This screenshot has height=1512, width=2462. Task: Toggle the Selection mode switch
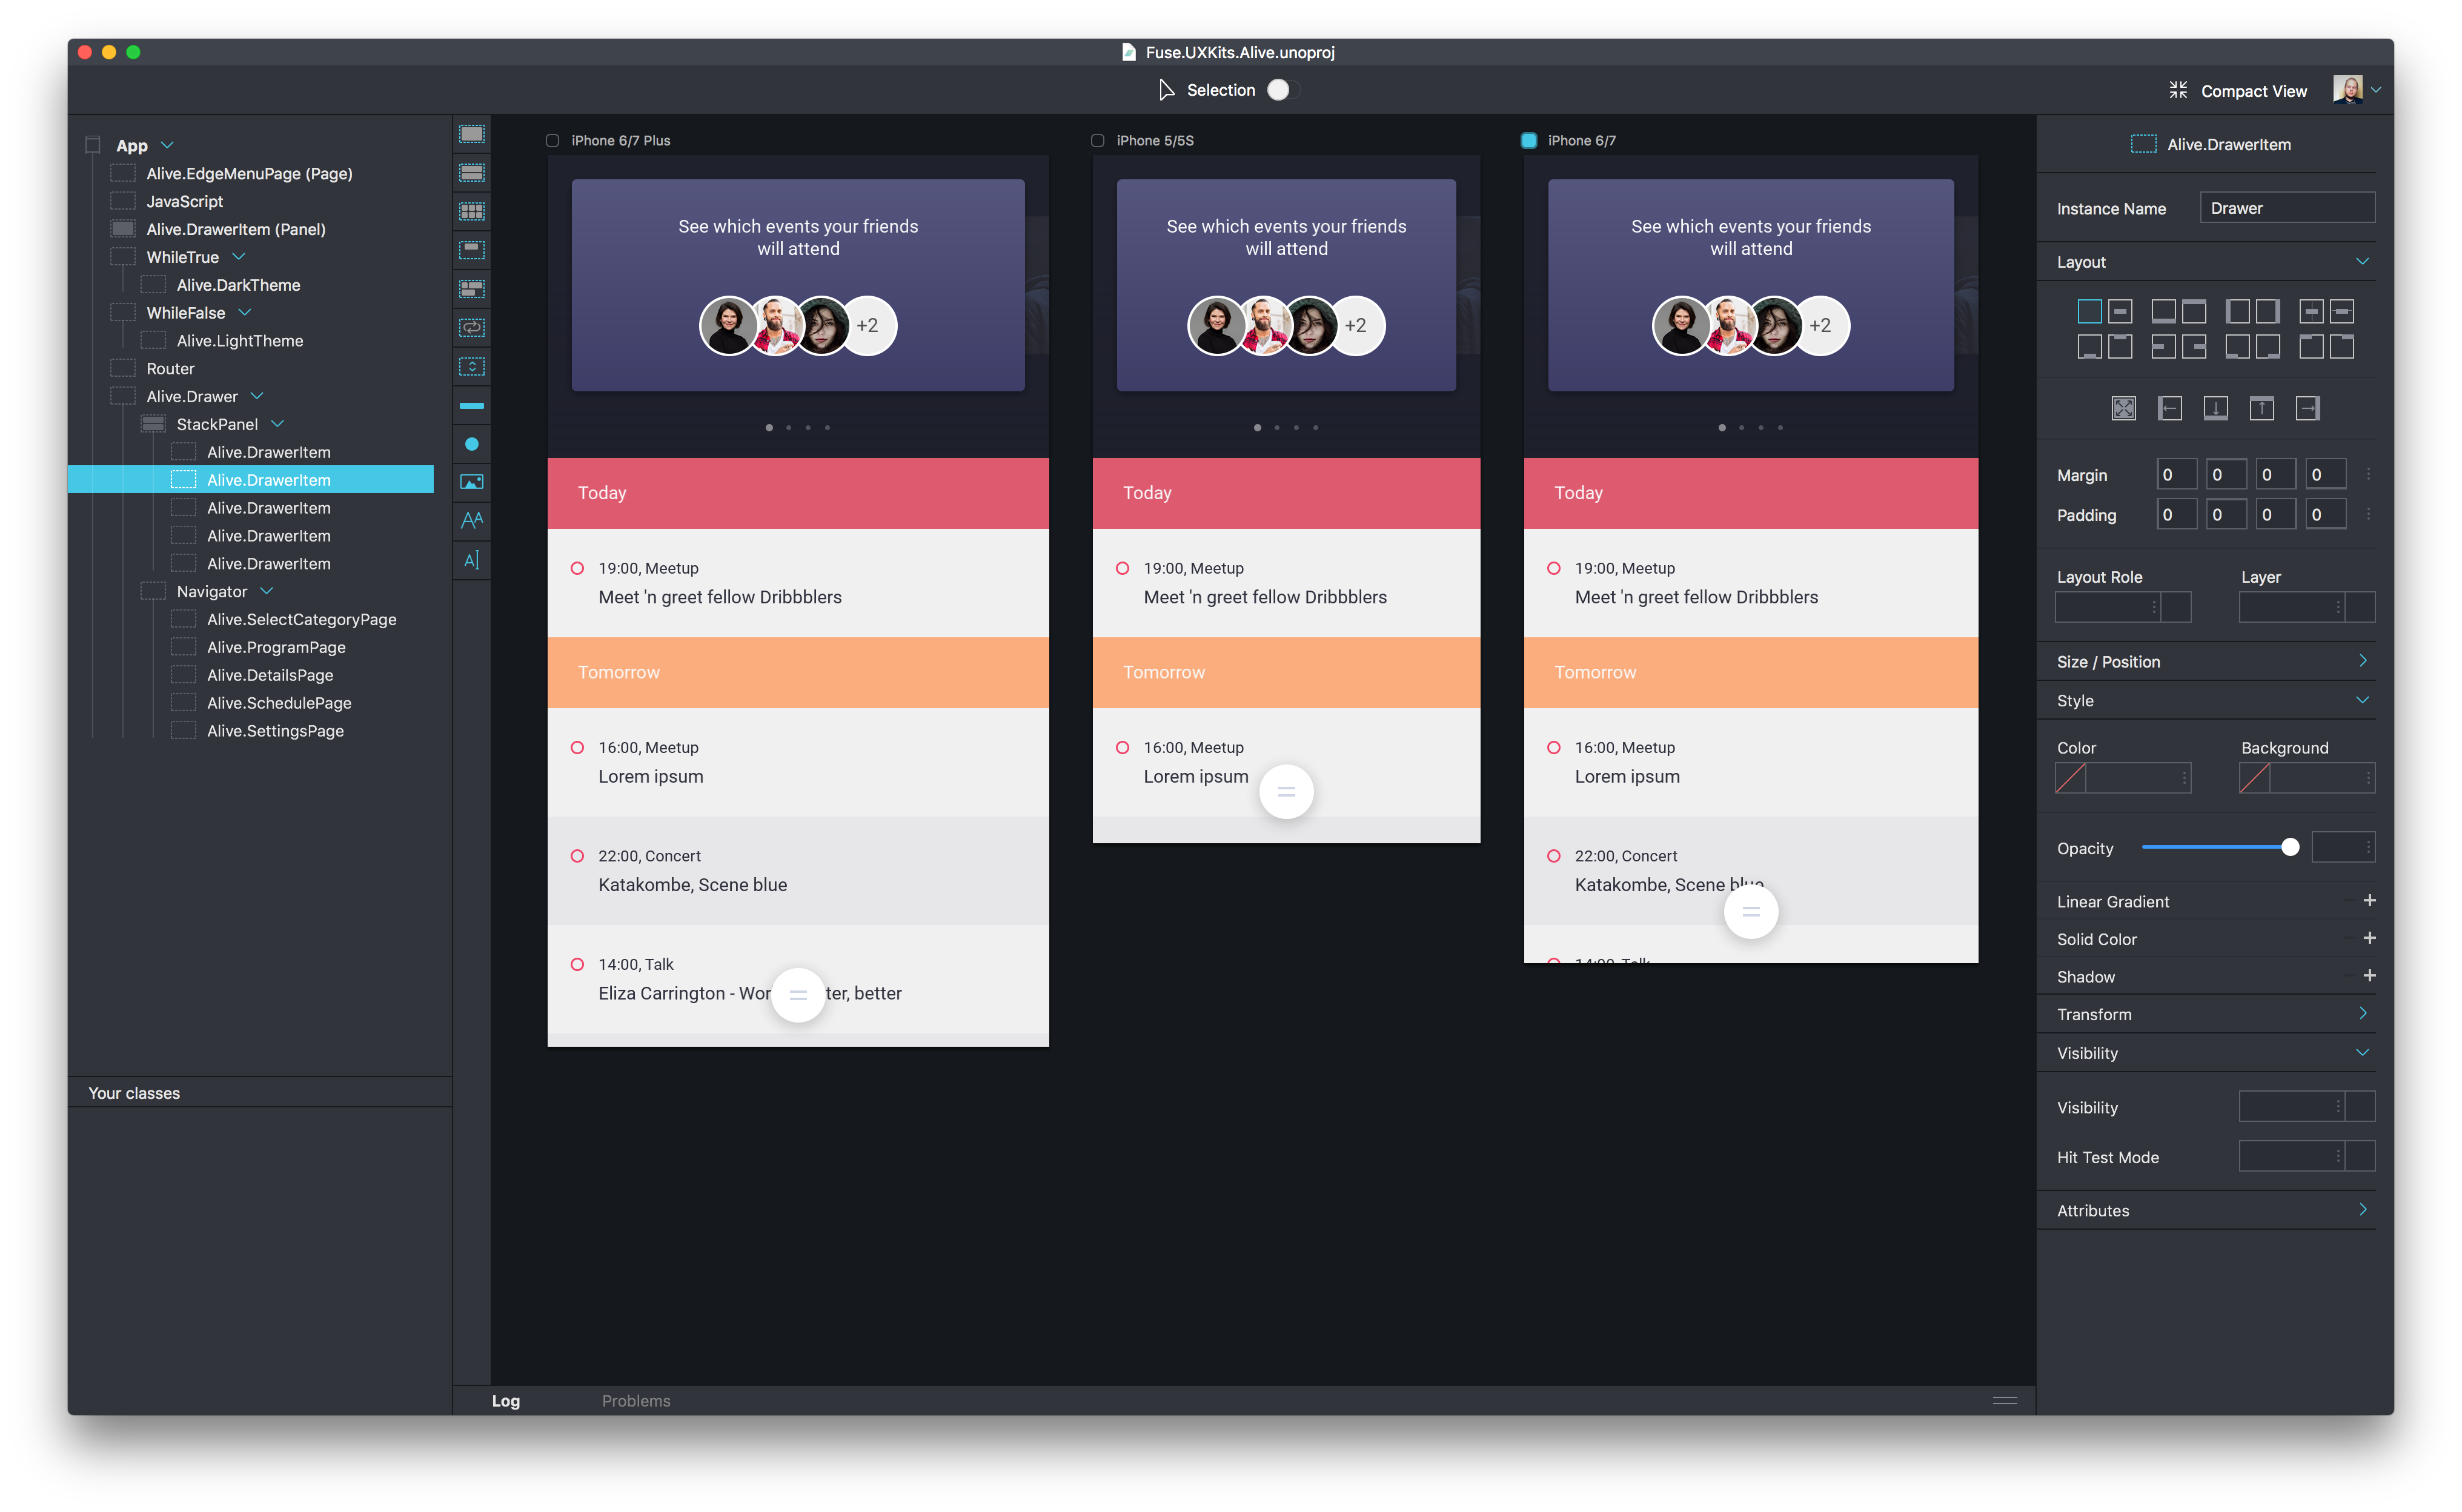pos(1279,89)
